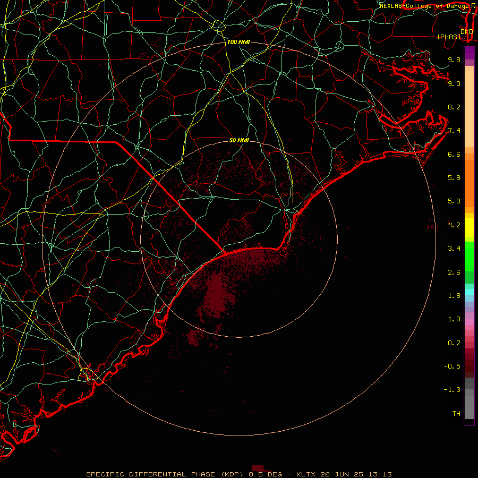Click the [PHAS] unit label above colorbar
This screenshot has height=478, width=478.
pyautogui.click(x=449, y=37)
